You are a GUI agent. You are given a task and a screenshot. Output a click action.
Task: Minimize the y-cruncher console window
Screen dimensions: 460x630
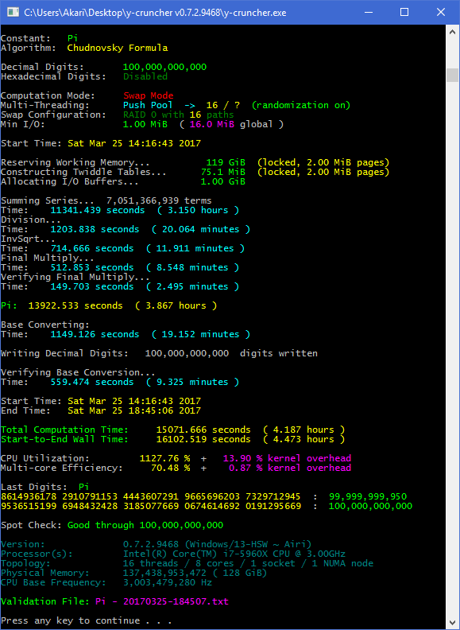click(368, 13)
